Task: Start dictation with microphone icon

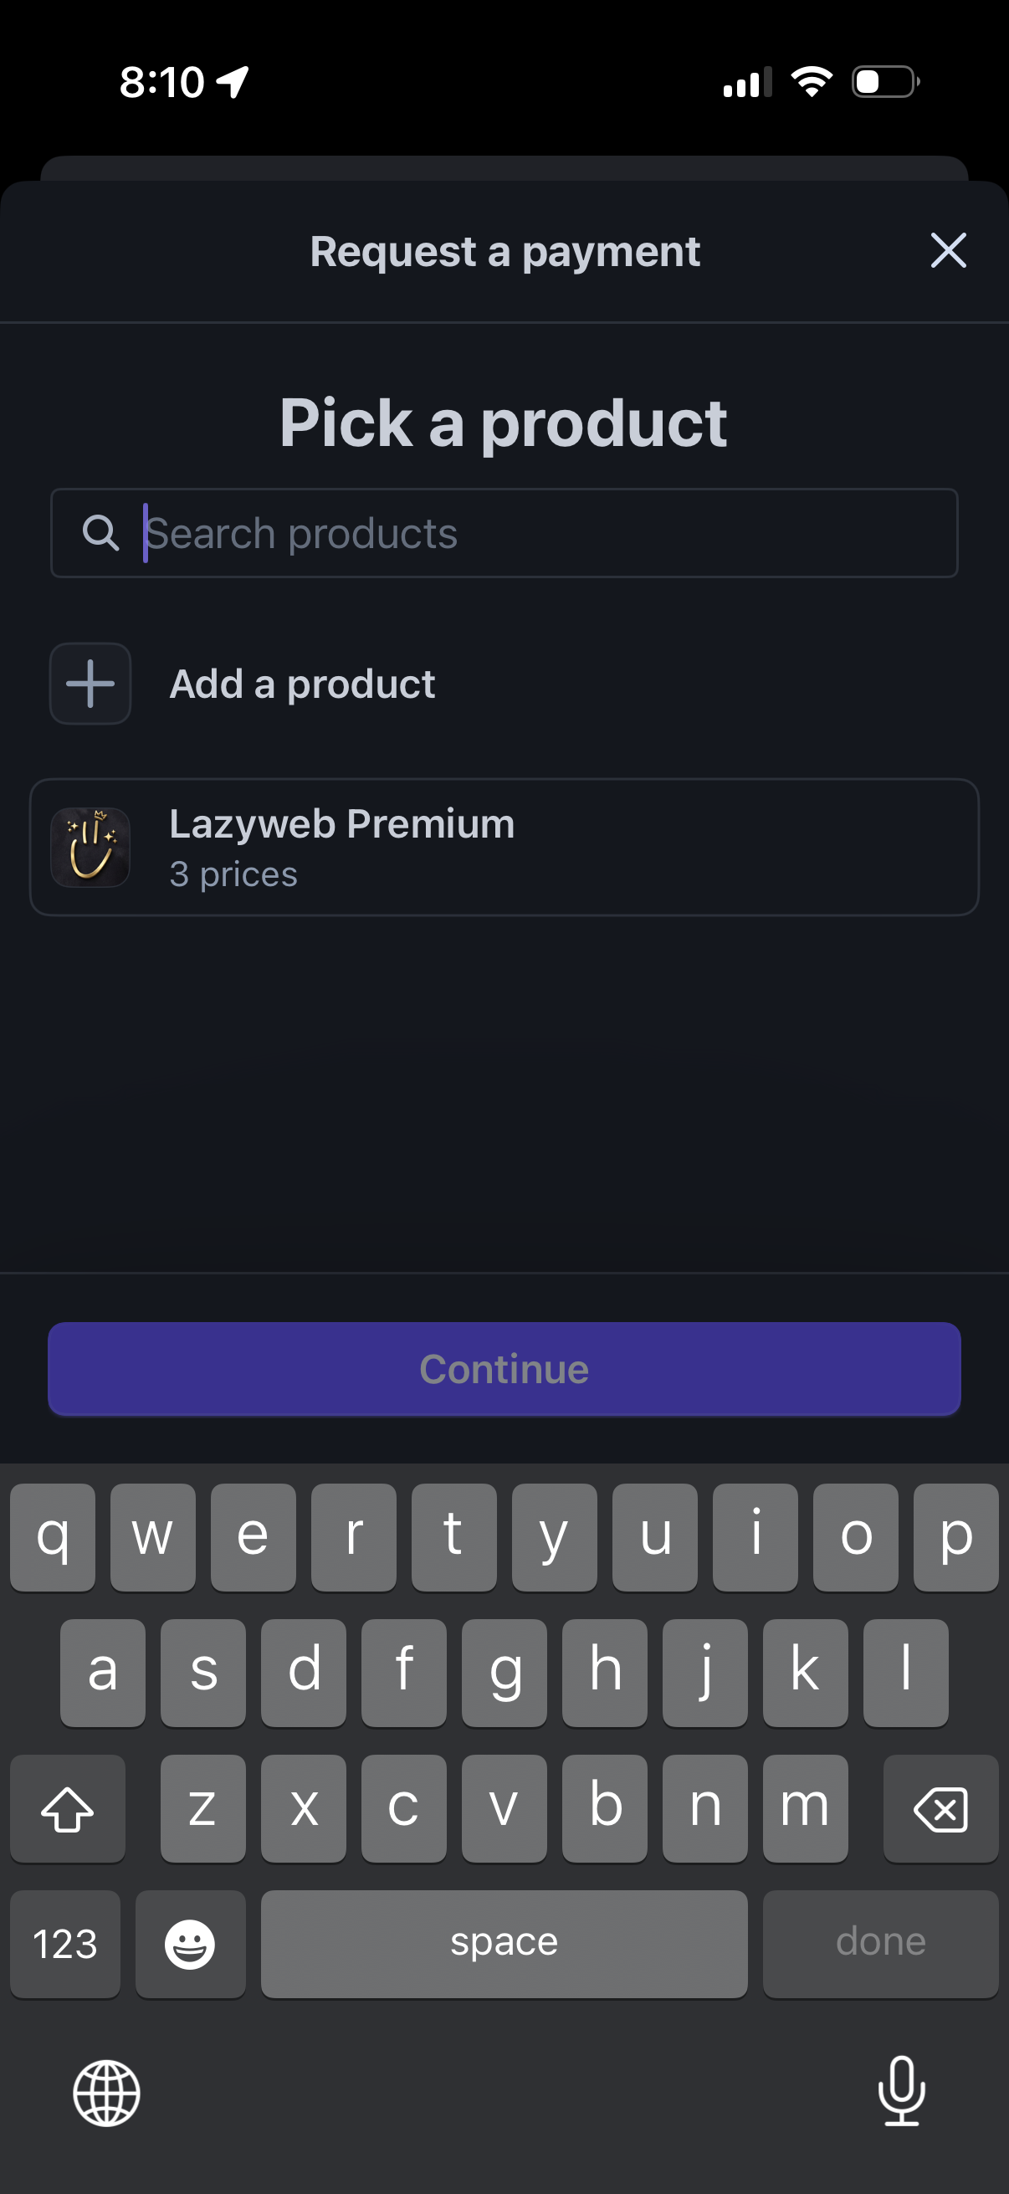Action: tap(901, 2091)
